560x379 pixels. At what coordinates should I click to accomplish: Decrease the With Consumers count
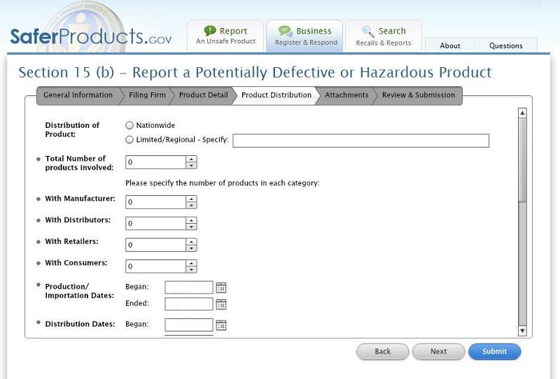191,270
